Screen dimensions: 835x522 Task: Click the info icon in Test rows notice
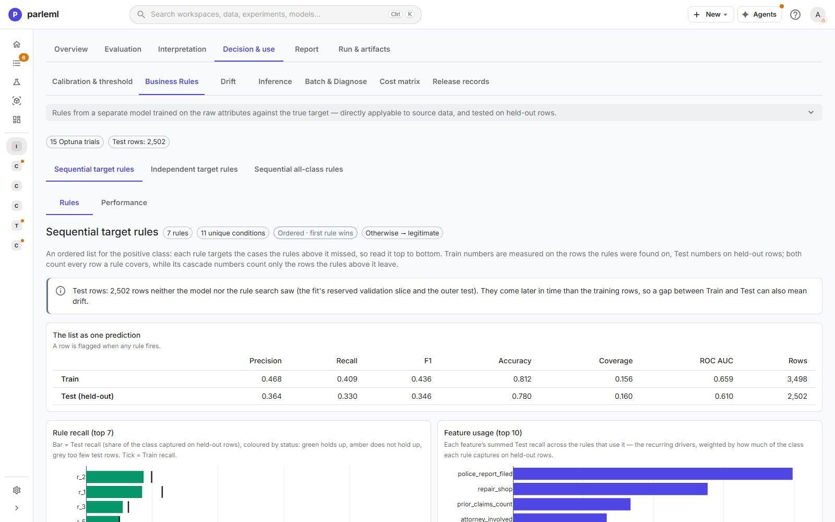tap(61, 291)
